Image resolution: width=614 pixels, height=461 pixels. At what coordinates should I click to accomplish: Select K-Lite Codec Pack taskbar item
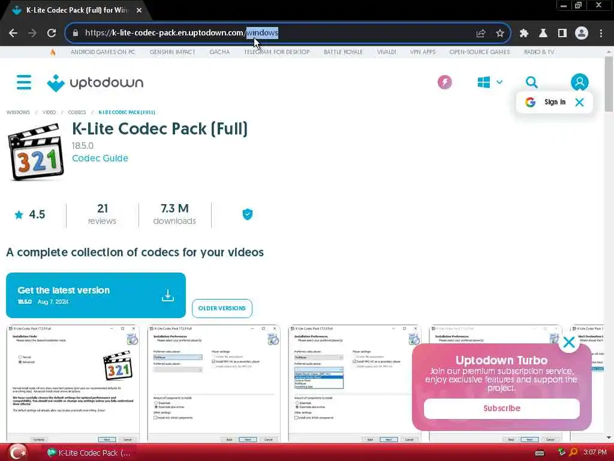pos(89,453)
